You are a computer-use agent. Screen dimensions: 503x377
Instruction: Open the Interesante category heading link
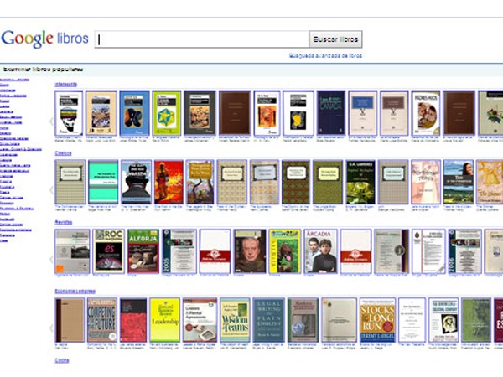tap(65, 84)
